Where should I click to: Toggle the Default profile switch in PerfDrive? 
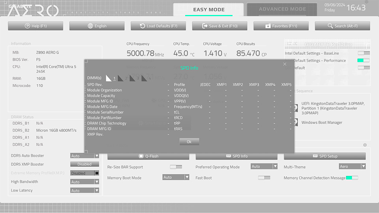[364, 67]
